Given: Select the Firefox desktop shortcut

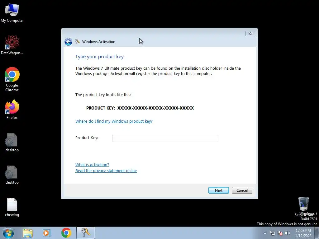Looking at the screenshot, I should point(12,110).
